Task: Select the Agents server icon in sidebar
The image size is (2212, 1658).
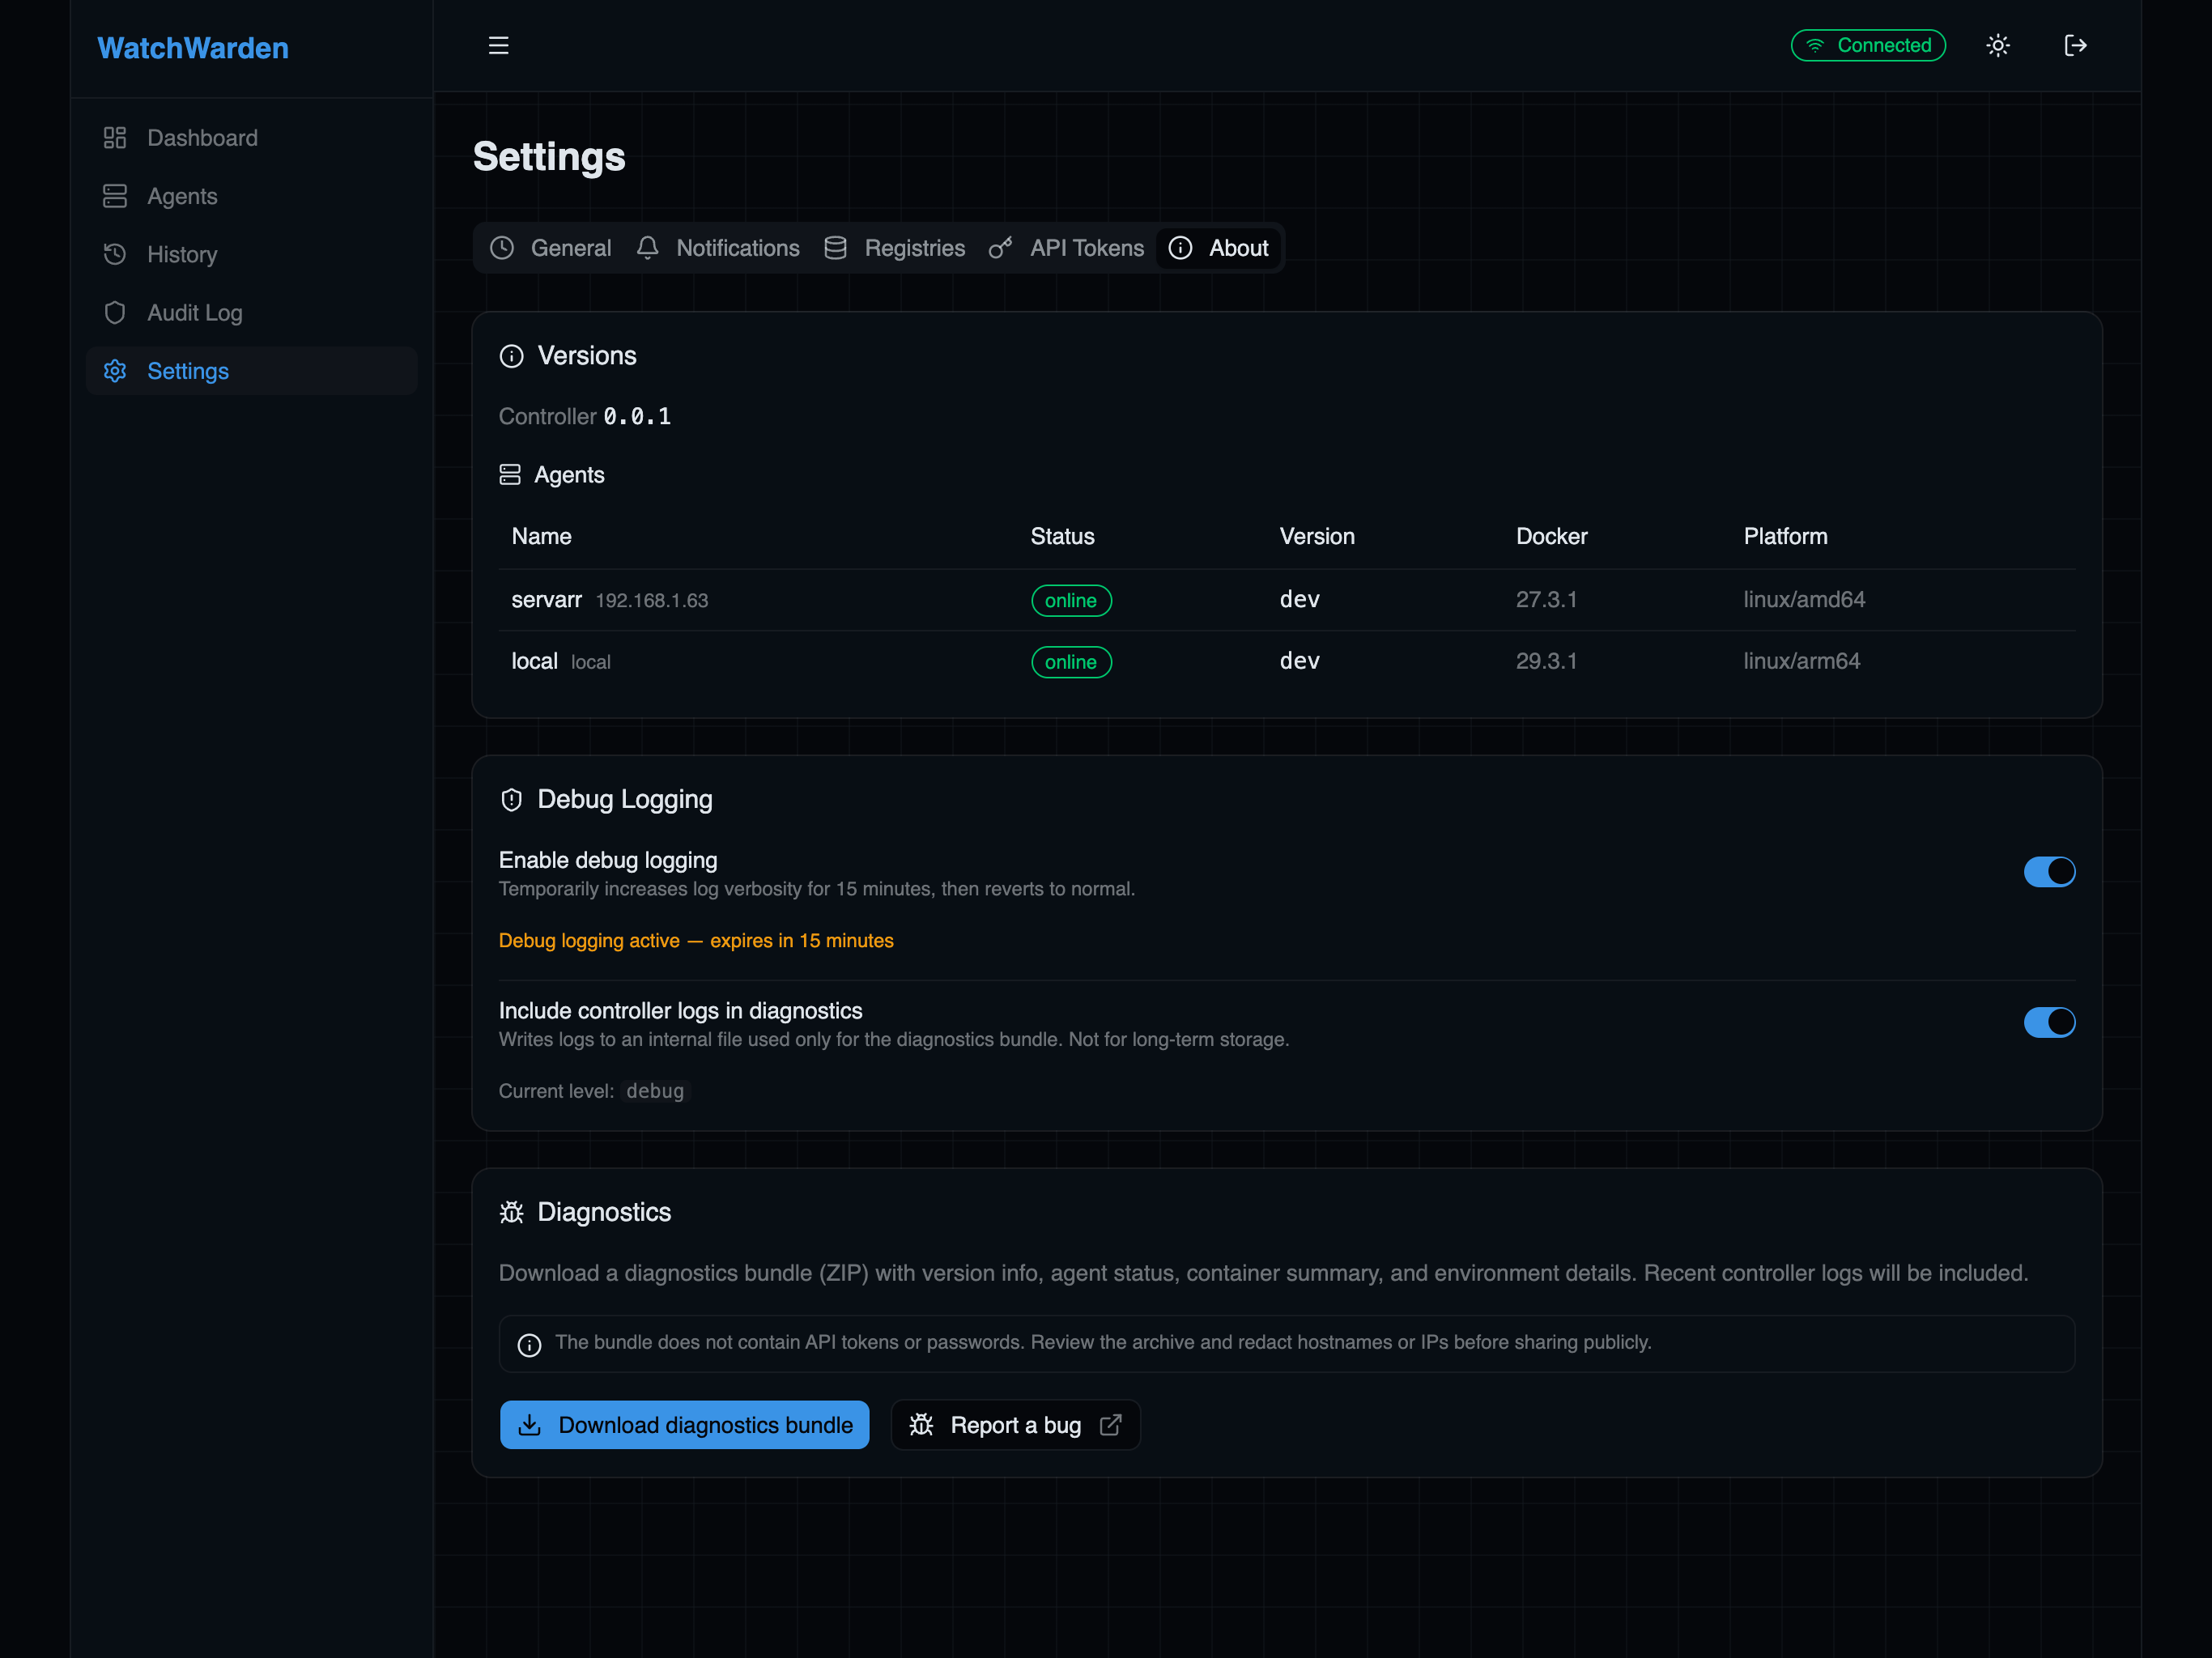Action: tap(114, 196)
